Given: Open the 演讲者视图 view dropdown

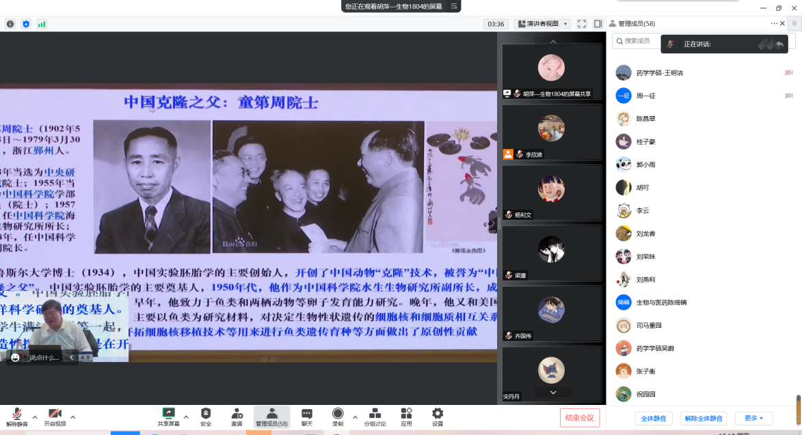Looking at the screenshot, I should pos(542,24).
